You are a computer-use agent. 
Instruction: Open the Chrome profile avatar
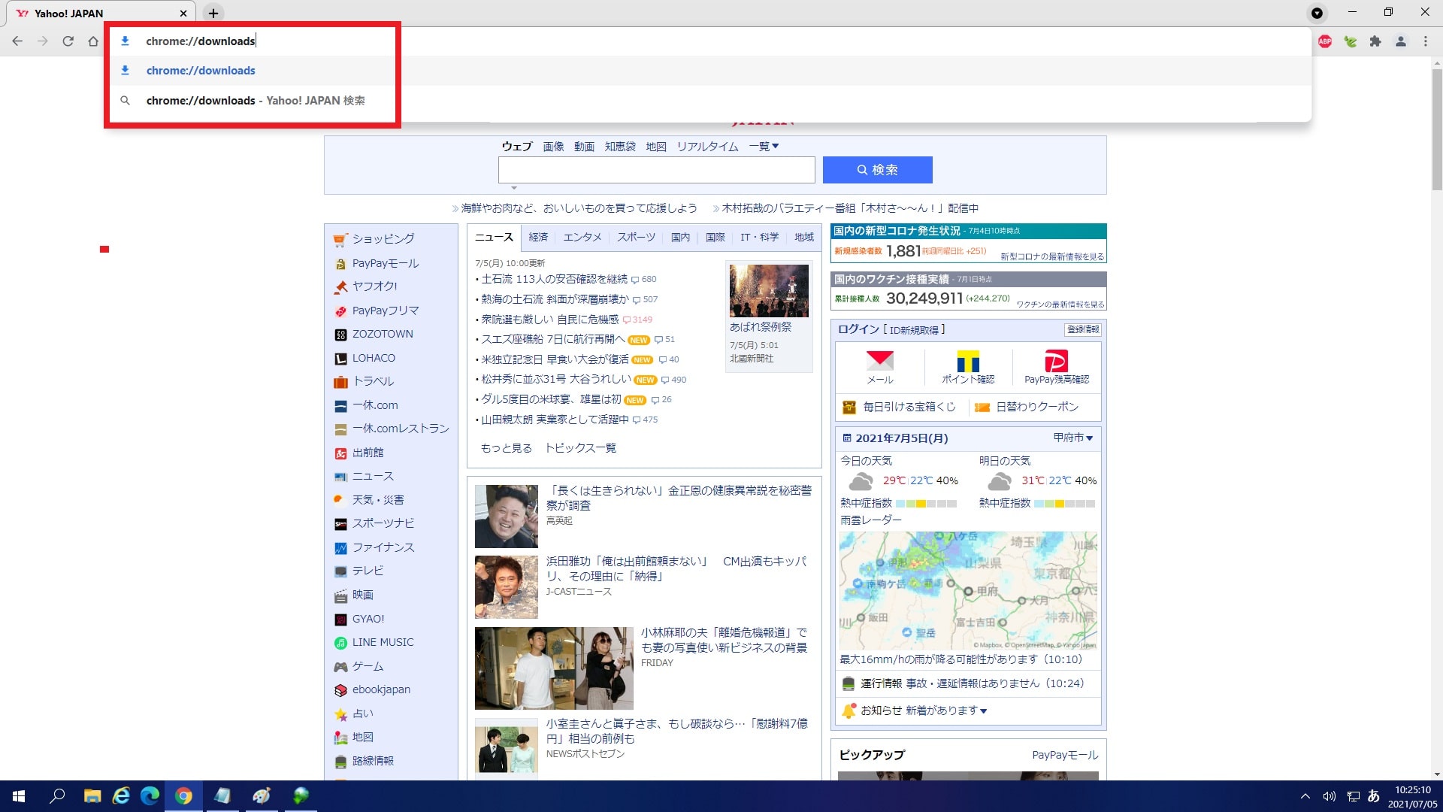tap(1401, 41)
